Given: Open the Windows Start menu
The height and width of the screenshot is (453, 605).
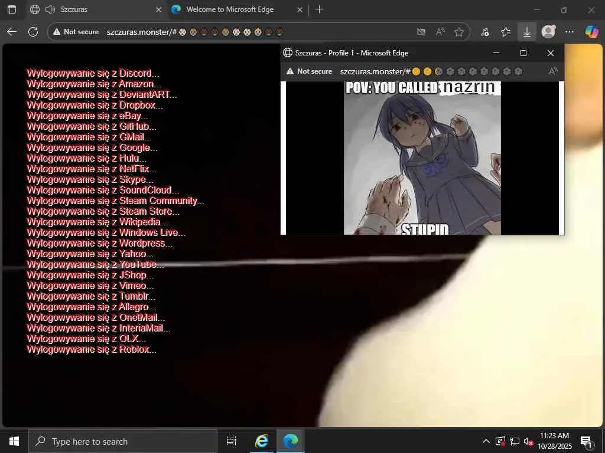Looking at the screenshot, I should pyautogui.click(x=14, y=441).
